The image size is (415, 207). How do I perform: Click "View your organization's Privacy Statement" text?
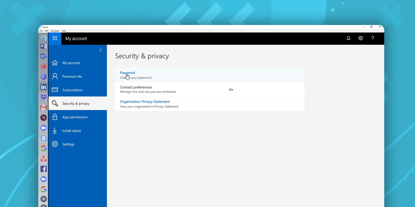point(149,107)
